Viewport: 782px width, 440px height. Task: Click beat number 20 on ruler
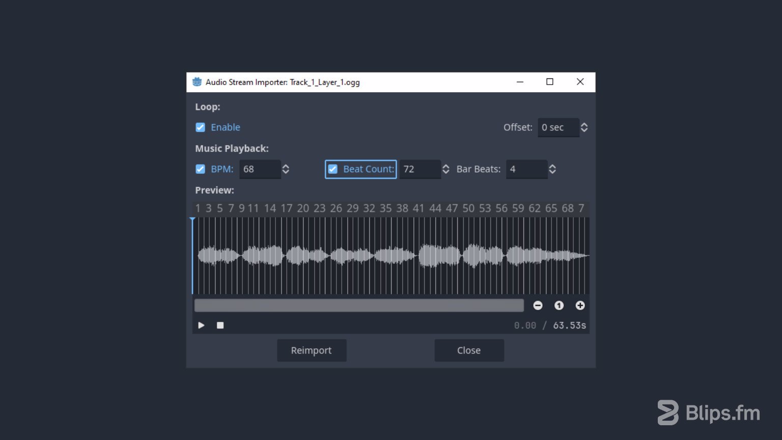[303, 208]
